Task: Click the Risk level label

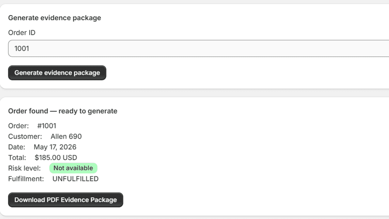Action: point(24,168)
